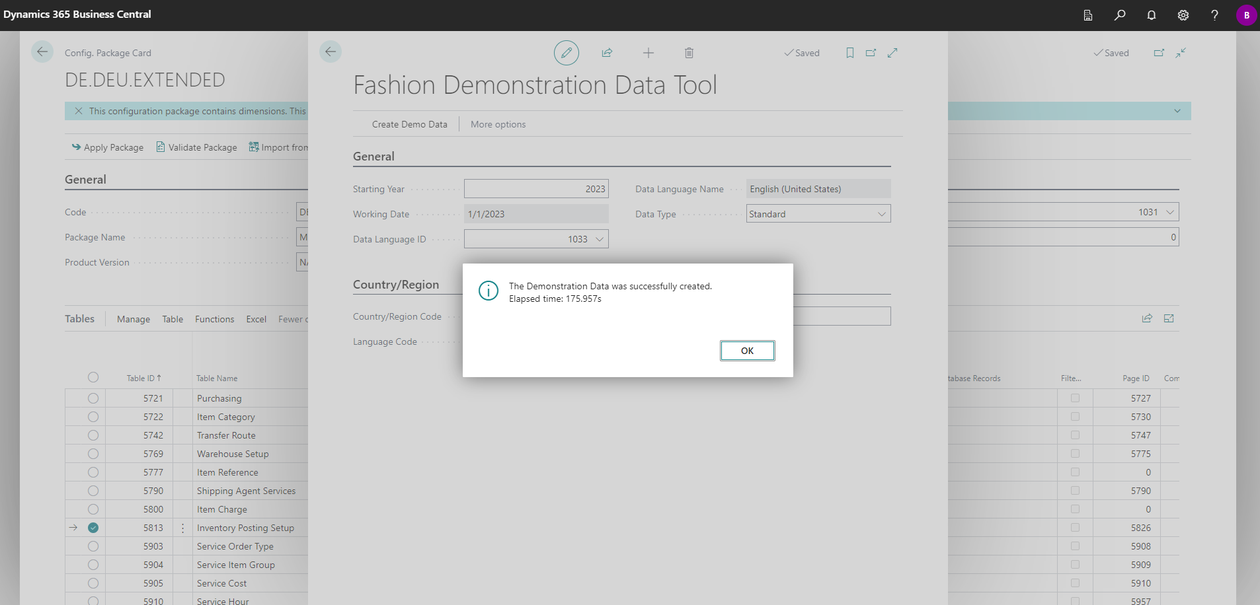This screenshot has width=1260, height=605.
Task: Click the Starting Year input field
Action: coord(536,188)
